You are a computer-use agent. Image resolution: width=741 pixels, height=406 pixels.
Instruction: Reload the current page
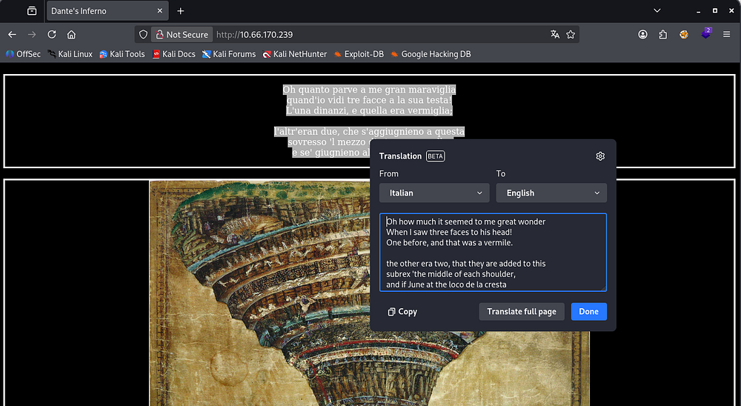(x=52, y=34)
